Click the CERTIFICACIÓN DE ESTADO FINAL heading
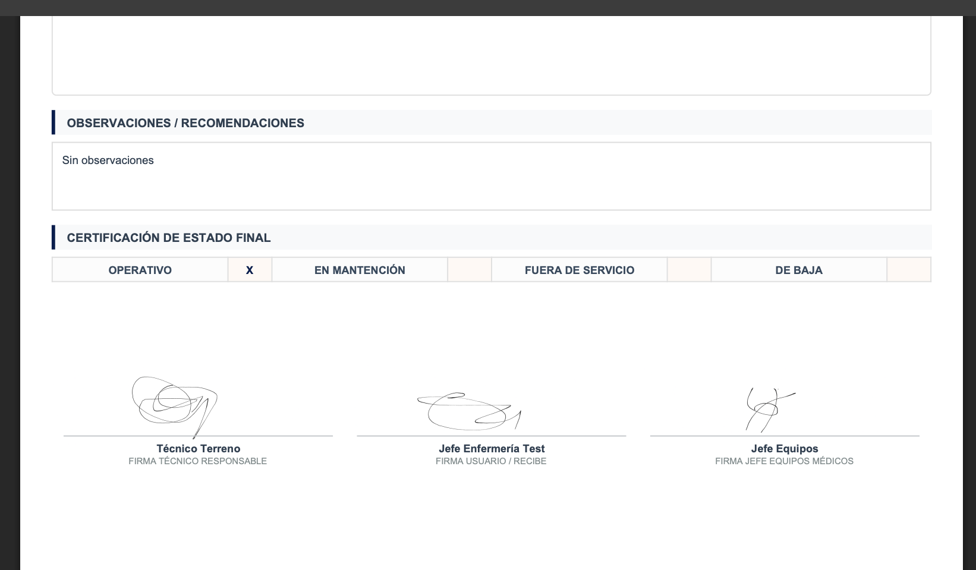The height and width of the screenshot is (570, 976). click(x=169, y=238)
